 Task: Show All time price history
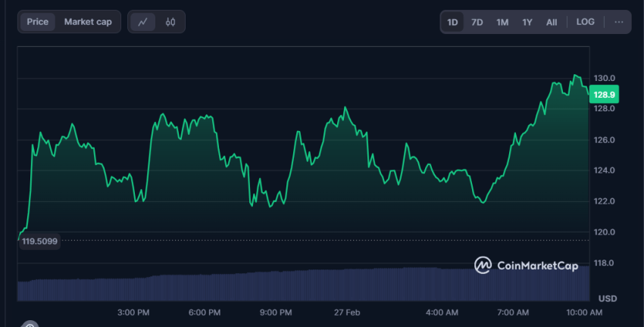click(x=552, y=22)
